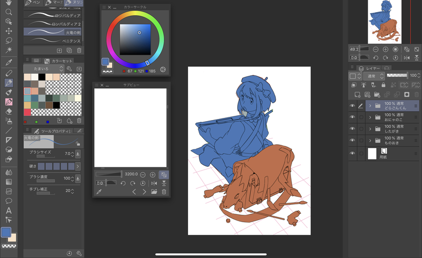Image resolution: width=422 pixels, height=258 pixels.
Task: Open the たまいろ color set dropdown
Action: pos(44,68)
